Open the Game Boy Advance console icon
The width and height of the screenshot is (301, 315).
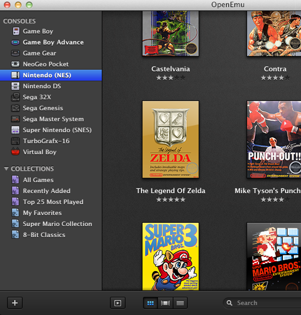pyautogui.click(x=15, y=42)
